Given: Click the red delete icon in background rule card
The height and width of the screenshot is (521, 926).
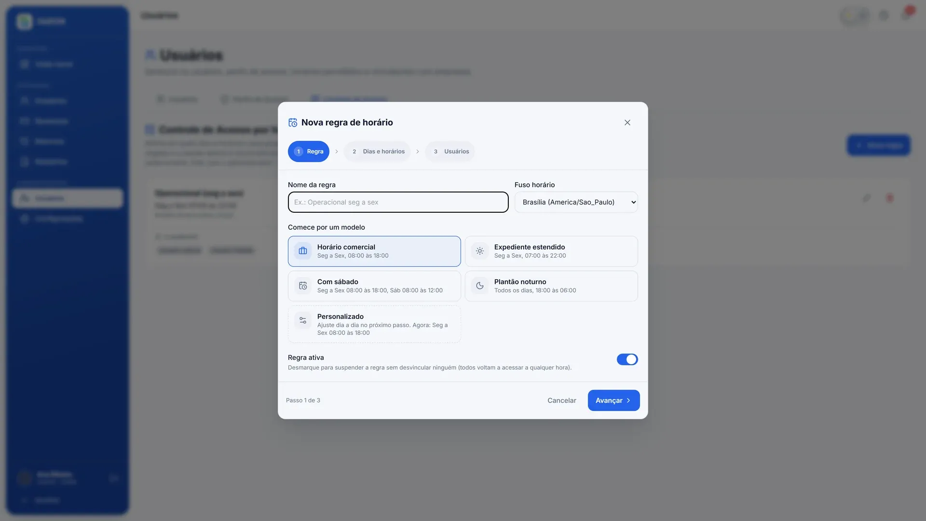Looking at the screenshot, I should coord(890,198).
